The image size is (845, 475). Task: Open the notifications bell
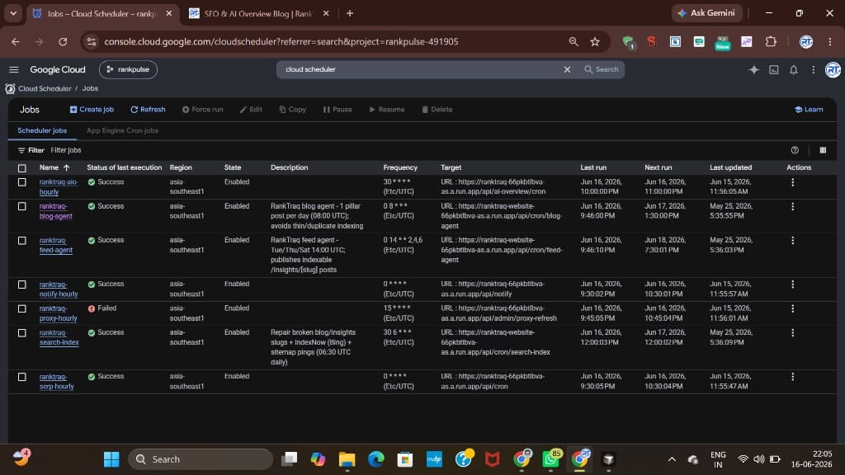[794, 69]
